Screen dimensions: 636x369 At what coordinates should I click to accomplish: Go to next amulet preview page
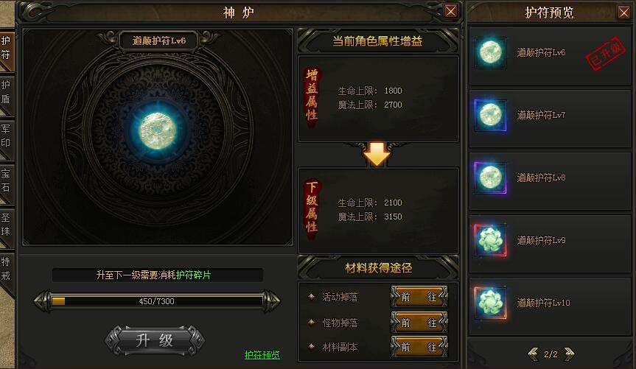click(x=569, y=354)
